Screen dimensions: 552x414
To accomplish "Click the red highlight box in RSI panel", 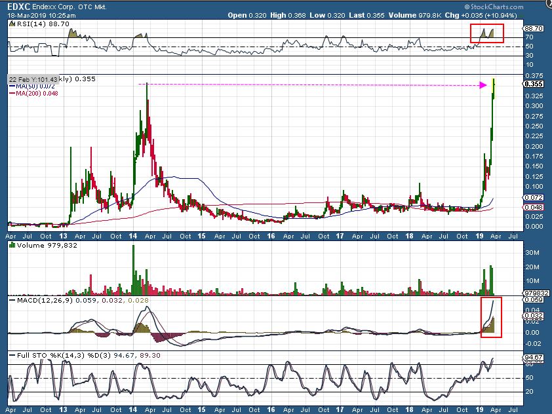I will (486, 33).
